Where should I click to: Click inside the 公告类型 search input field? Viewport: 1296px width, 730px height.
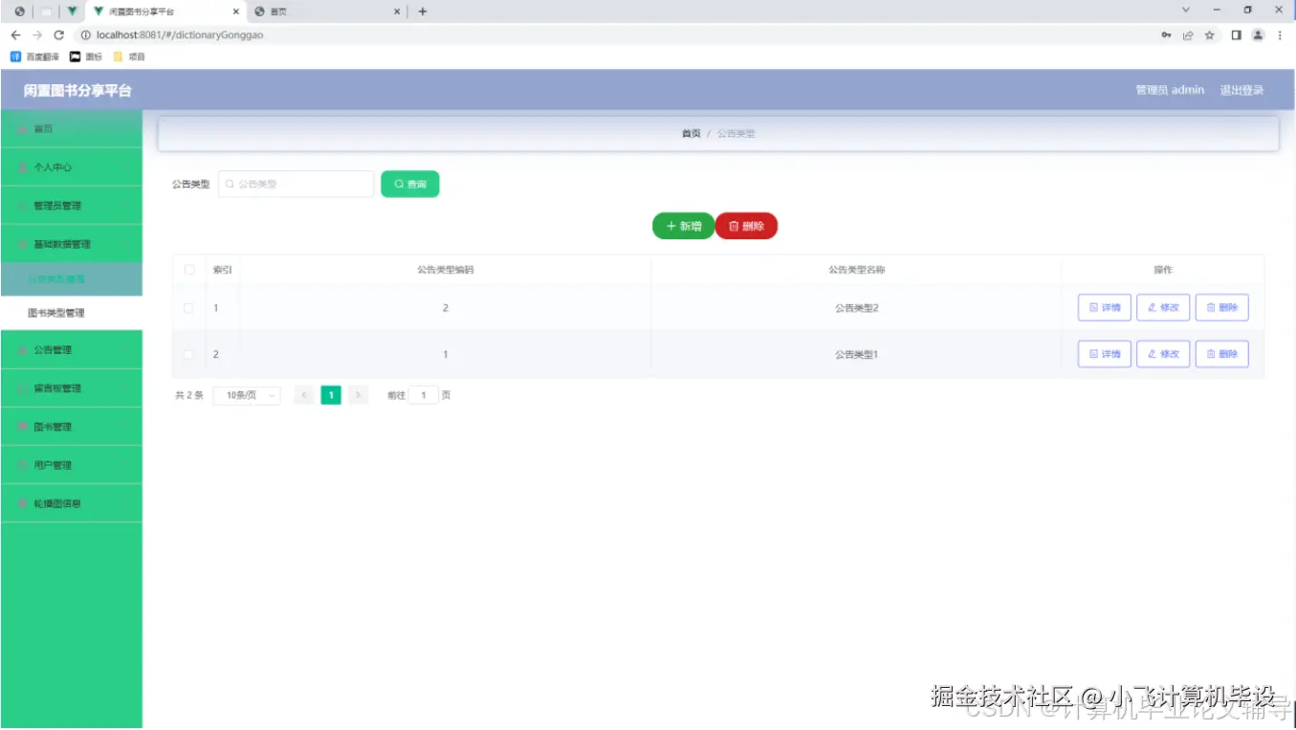click(297, 183)
